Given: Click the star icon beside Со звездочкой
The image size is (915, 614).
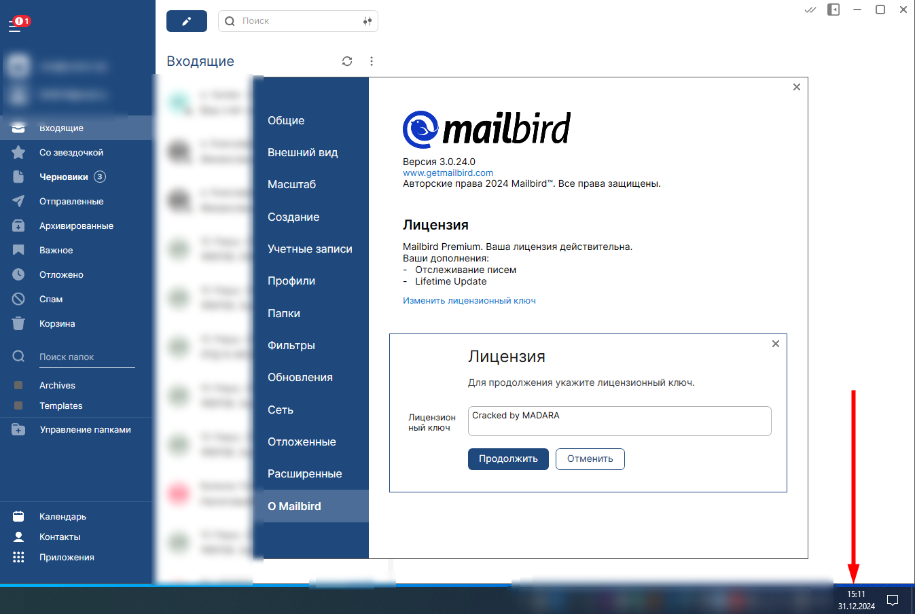Looking at the screenshot, I should coord(18,152).
